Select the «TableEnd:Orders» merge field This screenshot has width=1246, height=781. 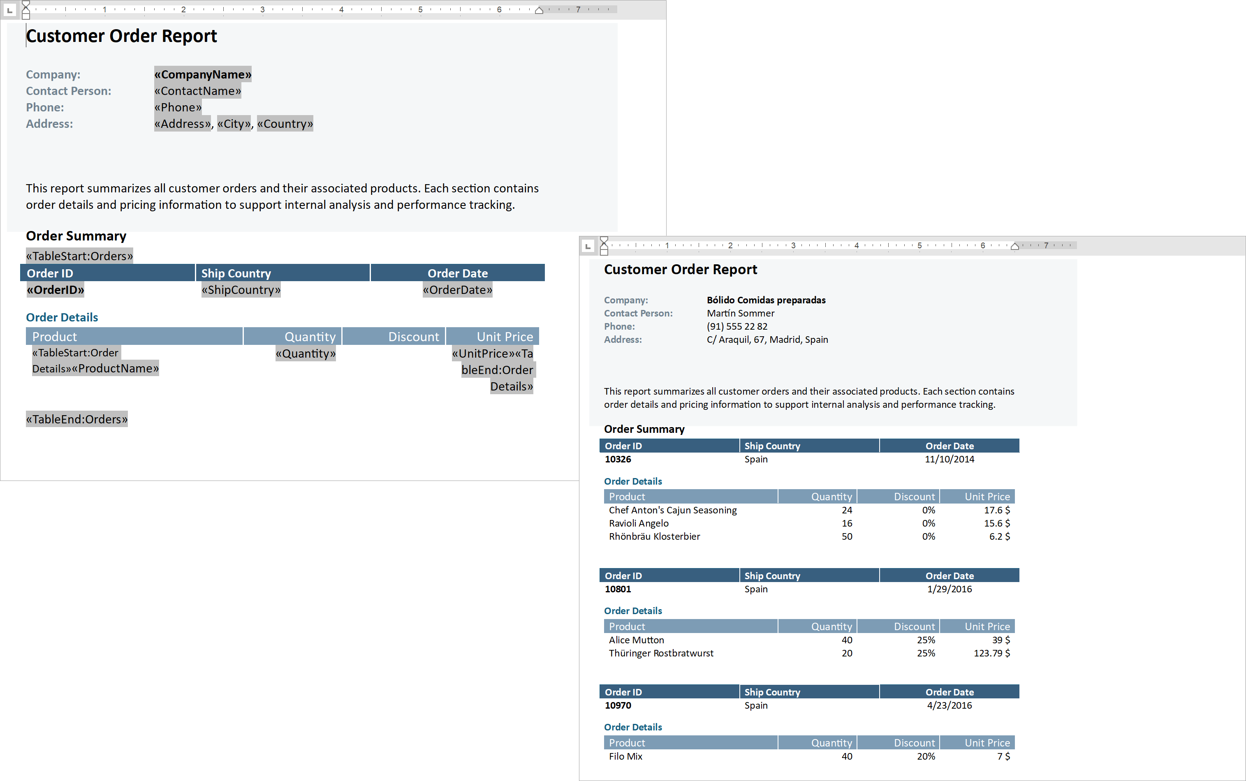(x=77, y=419)
